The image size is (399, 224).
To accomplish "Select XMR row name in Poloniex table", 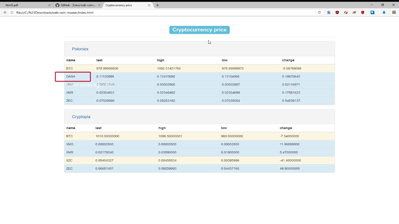I will (x=70, y=93).
